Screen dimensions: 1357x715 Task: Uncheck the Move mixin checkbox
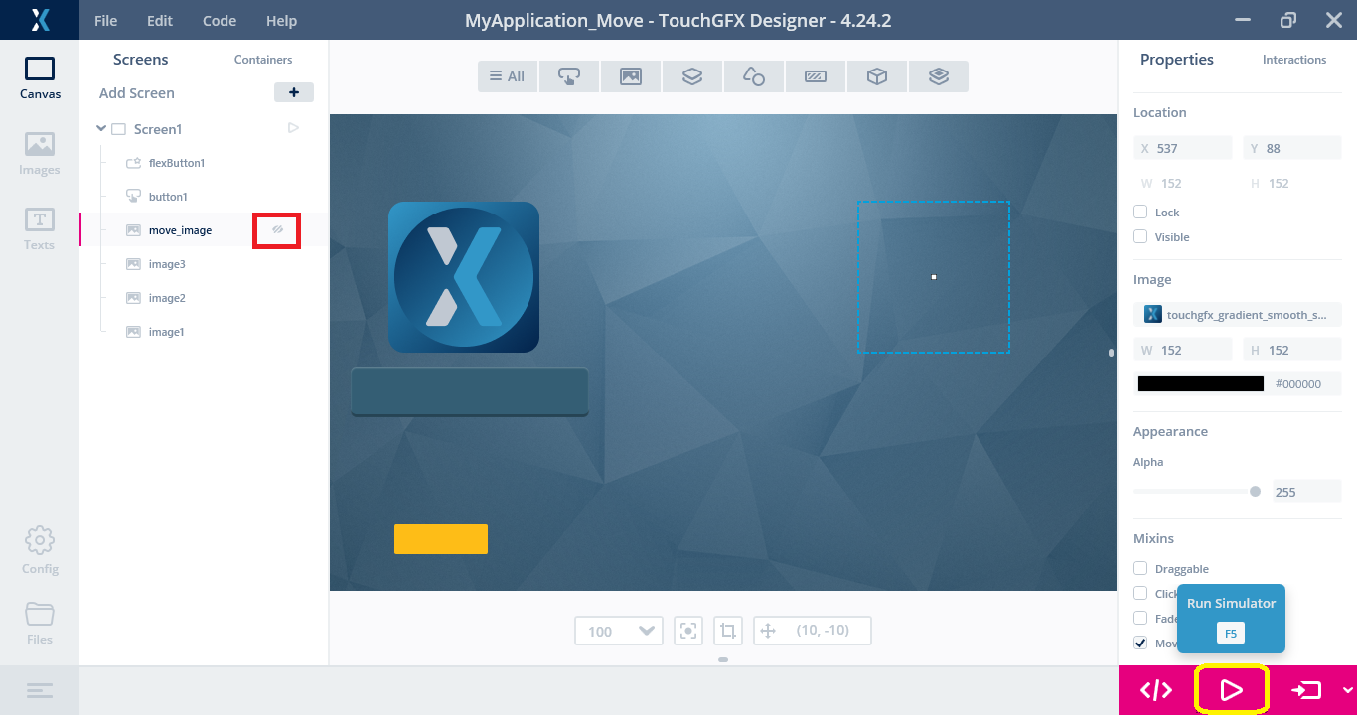pos(1140,643)
